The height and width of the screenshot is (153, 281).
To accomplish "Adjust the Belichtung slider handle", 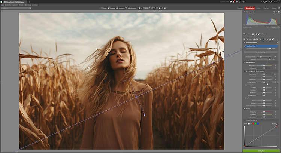I will click(x=265, y=74).
